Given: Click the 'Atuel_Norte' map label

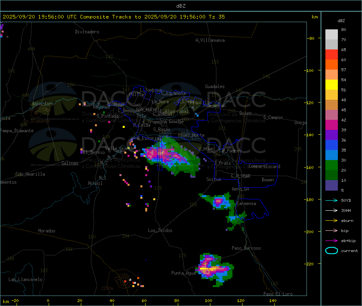Looking at the screenshot, I should click(191, 135).
